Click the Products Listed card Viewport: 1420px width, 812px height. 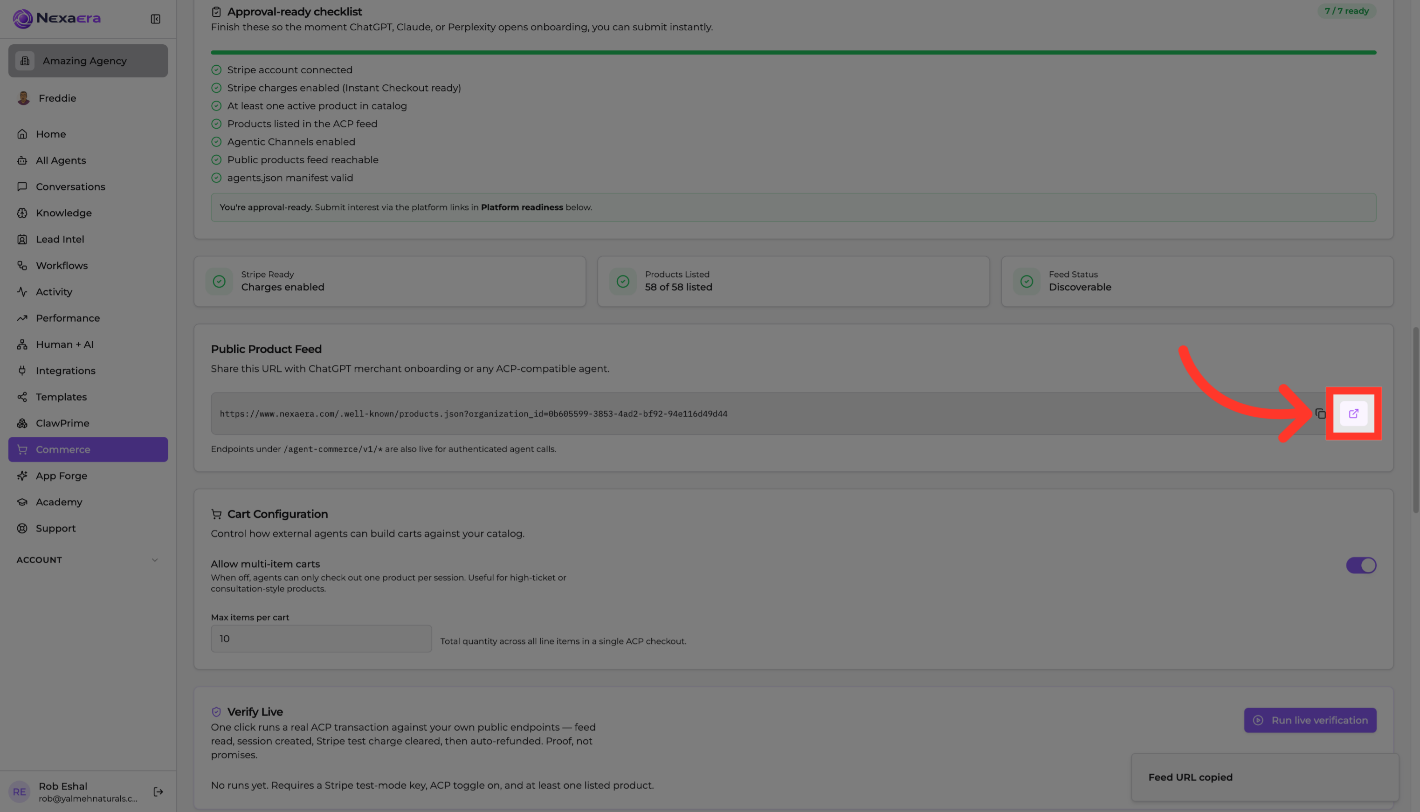click(793, 281)
